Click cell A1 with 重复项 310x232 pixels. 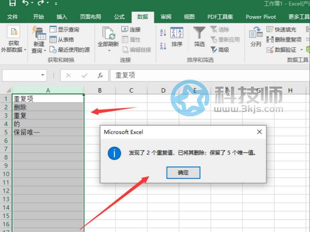pos(48,99)
